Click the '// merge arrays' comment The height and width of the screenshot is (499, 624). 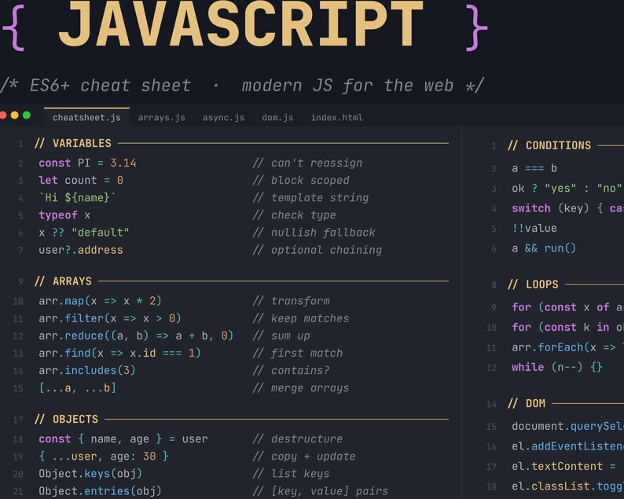point(301,388)
